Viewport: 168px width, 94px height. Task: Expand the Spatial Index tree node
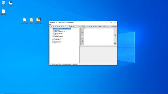52,43
